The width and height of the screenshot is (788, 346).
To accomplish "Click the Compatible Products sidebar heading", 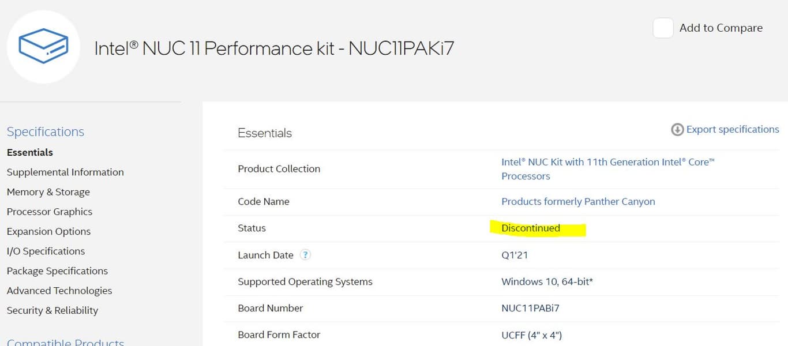I will pyautogui.click(x=65, y=342).
